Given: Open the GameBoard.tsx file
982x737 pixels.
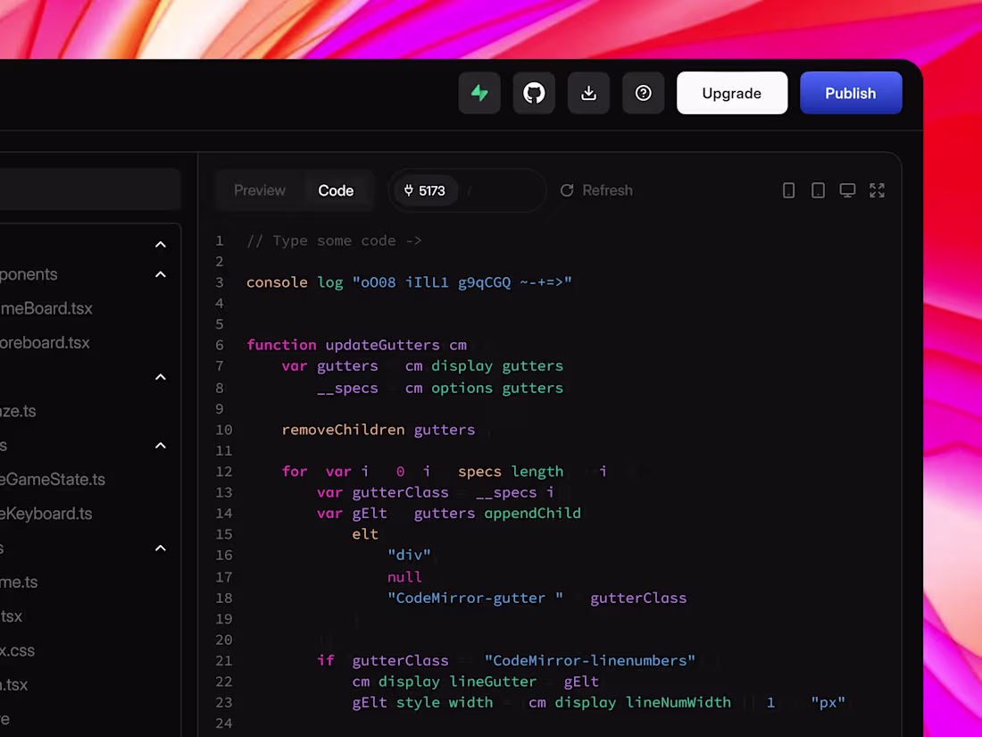Looking at the screenshot, I should coord(46,308).
